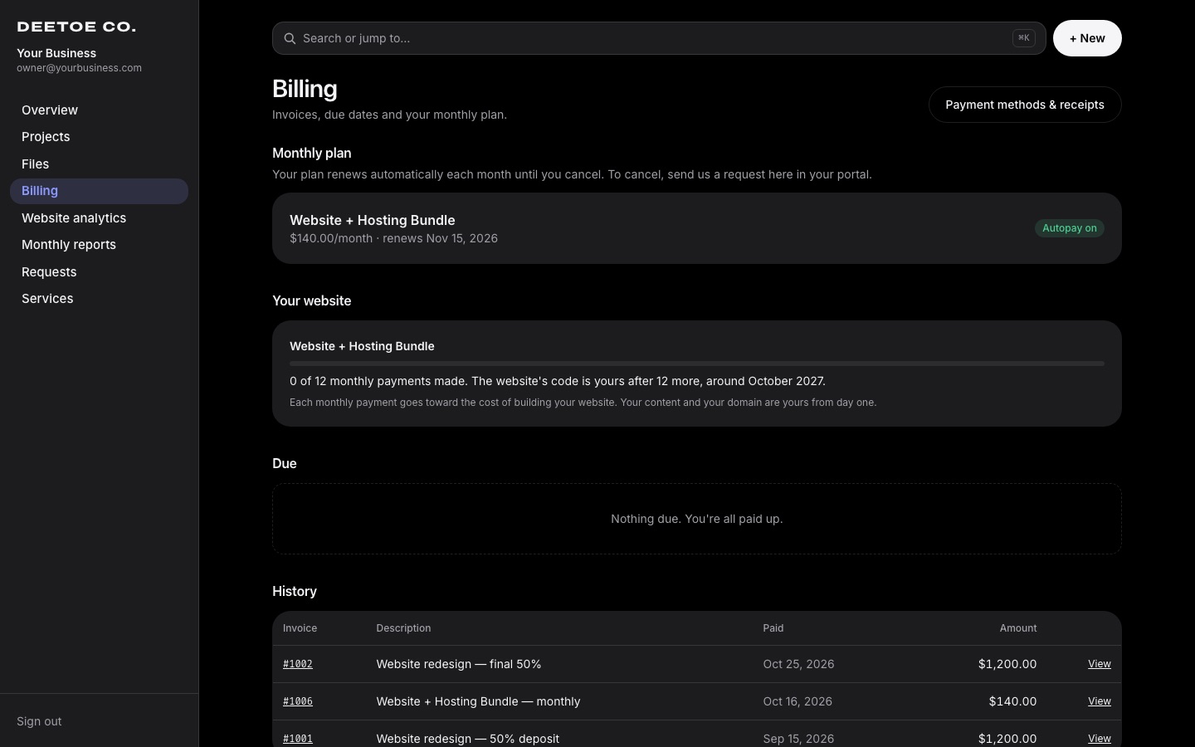Open Services in sidebar
This screenshot has height=747, width=1195.
[x=99, y=299]
